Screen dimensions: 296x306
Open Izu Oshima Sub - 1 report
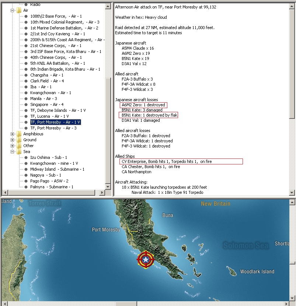pos(49,157)
